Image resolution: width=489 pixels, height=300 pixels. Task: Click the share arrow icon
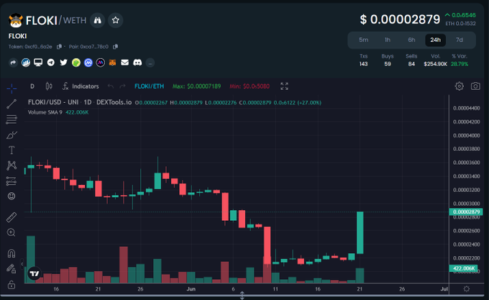click(13, 63)
